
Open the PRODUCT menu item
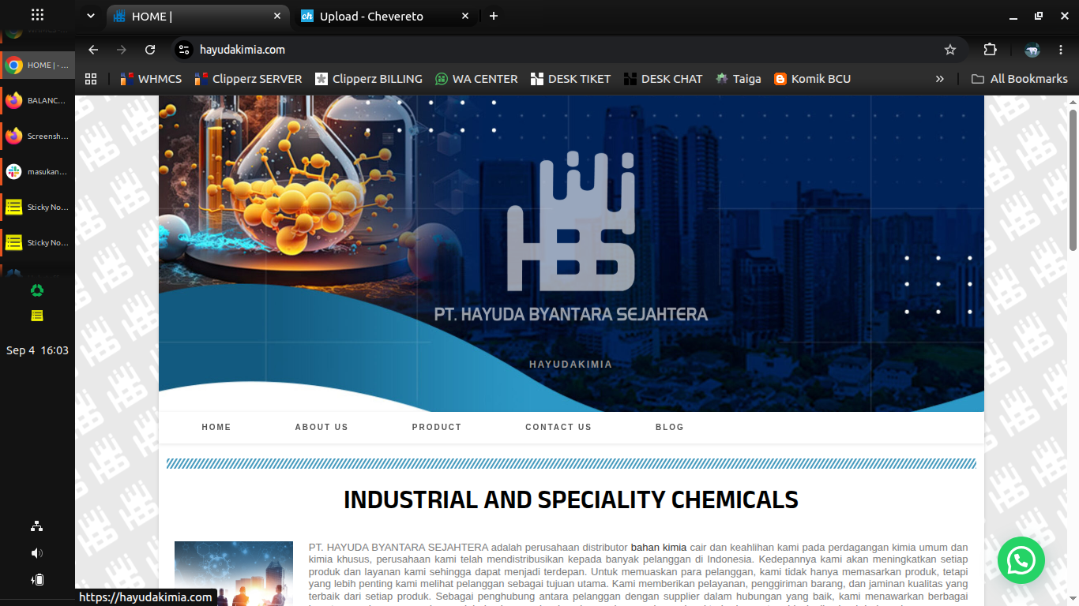coord(437,427)
